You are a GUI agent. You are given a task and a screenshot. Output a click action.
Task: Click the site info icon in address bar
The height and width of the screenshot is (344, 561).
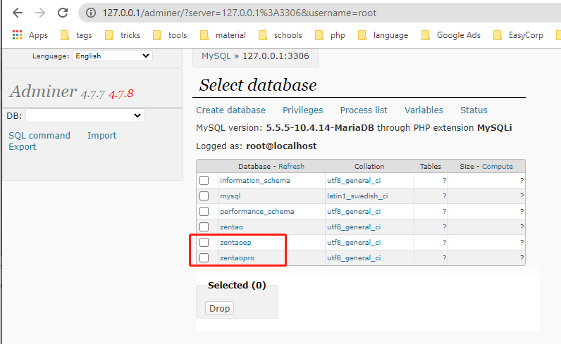(x=91, y=13)
